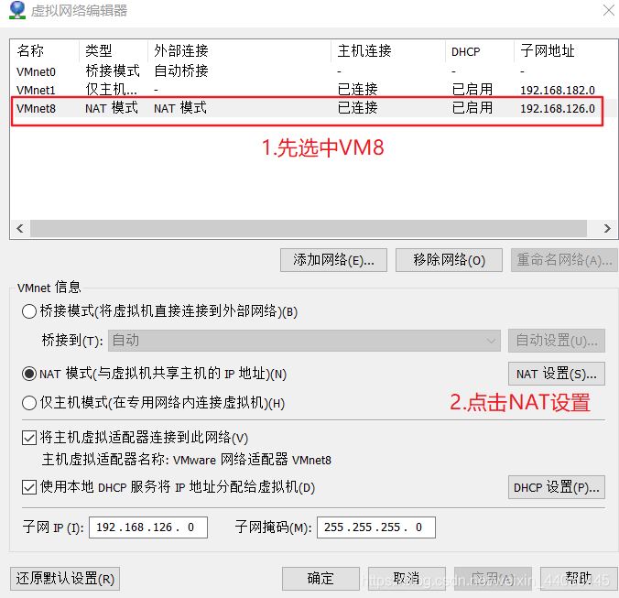The width and height of the screenshot is (619, 598).
Task: Click the 取消 button
Action: point(407,579)
